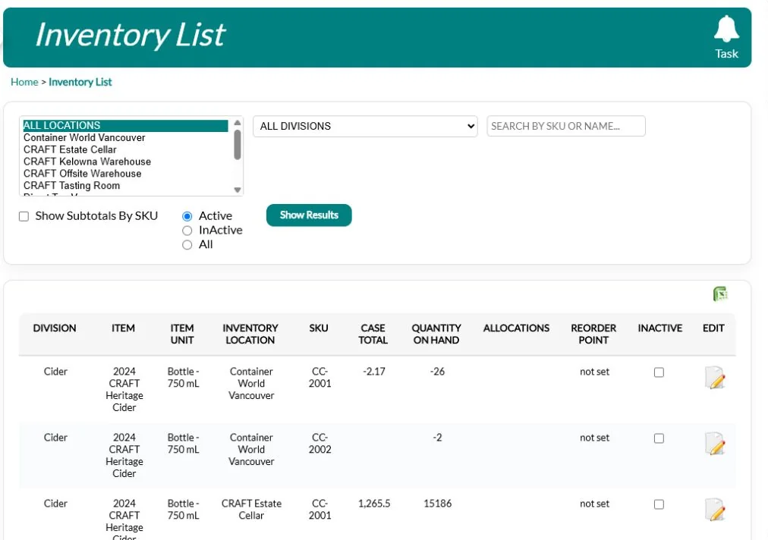This screenshot has width=768, height=540.
Task: Select CRAFT Offsite Warehouse location
Action: [125, 174]
